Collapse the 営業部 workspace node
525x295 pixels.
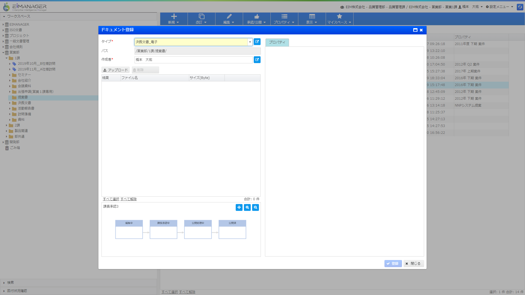click(x=3, y=52)
